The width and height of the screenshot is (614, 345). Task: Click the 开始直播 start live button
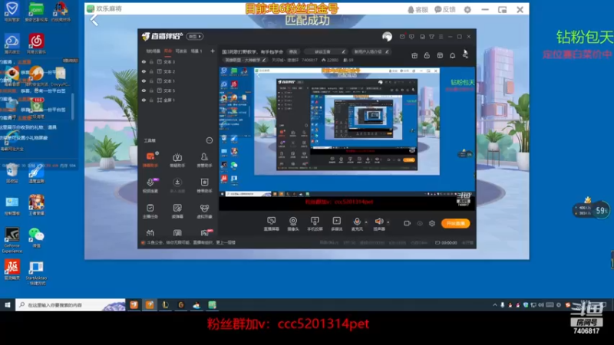pyautogui.click(x=455, y=223)
